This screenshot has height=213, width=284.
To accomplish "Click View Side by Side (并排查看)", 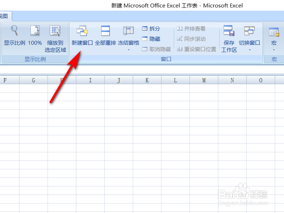I will coord(191,28).
